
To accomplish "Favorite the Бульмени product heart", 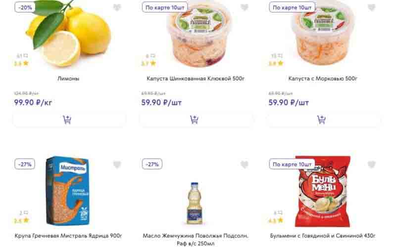I will [372, 165].
